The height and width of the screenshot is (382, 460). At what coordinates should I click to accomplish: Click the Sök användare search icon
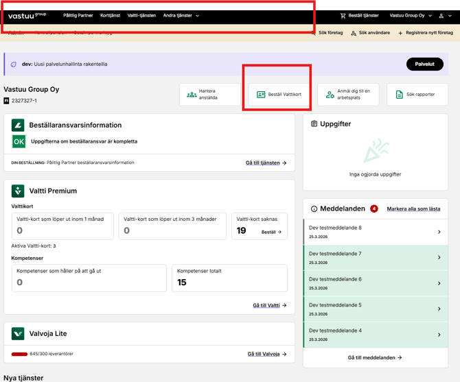click(x=354, y=33)
